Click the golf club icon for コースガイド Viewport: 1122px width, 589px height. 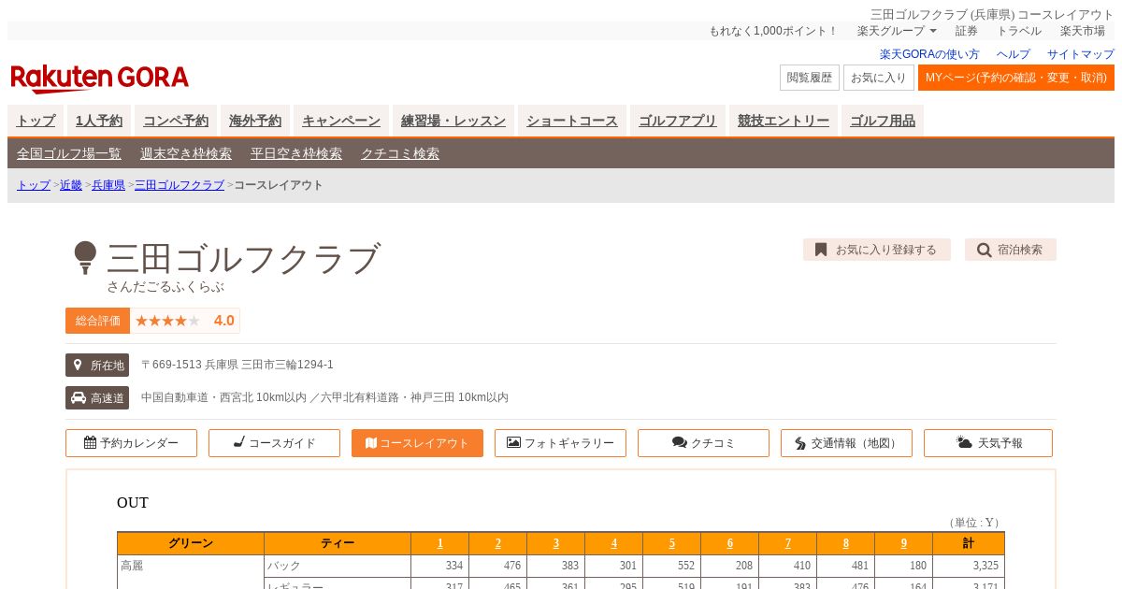pos(238,443)
